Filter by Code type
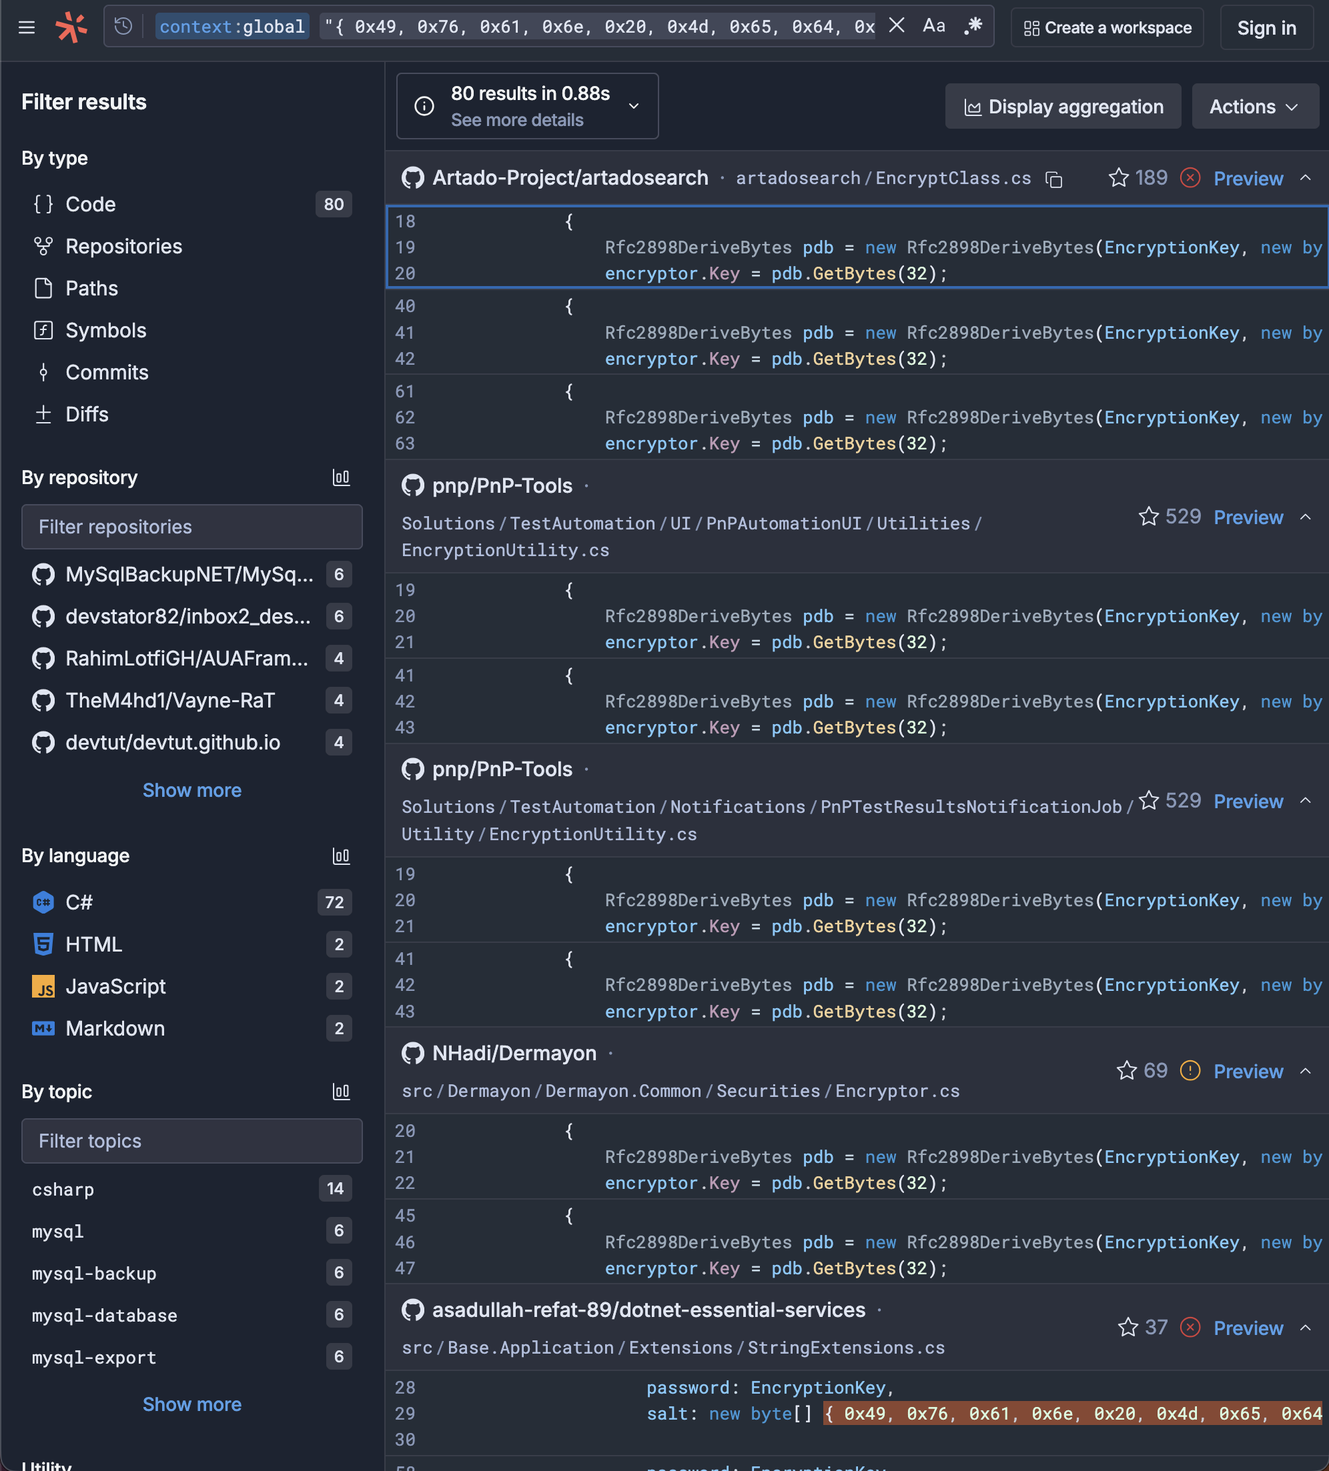 [x=192, y=204]
